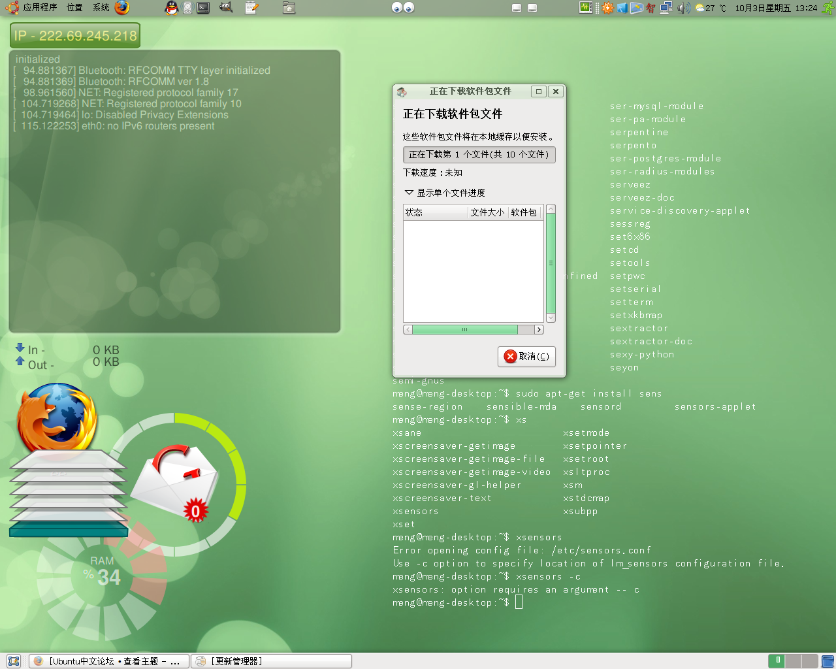Open the text editor notepad launcher

tap(251, 8)
